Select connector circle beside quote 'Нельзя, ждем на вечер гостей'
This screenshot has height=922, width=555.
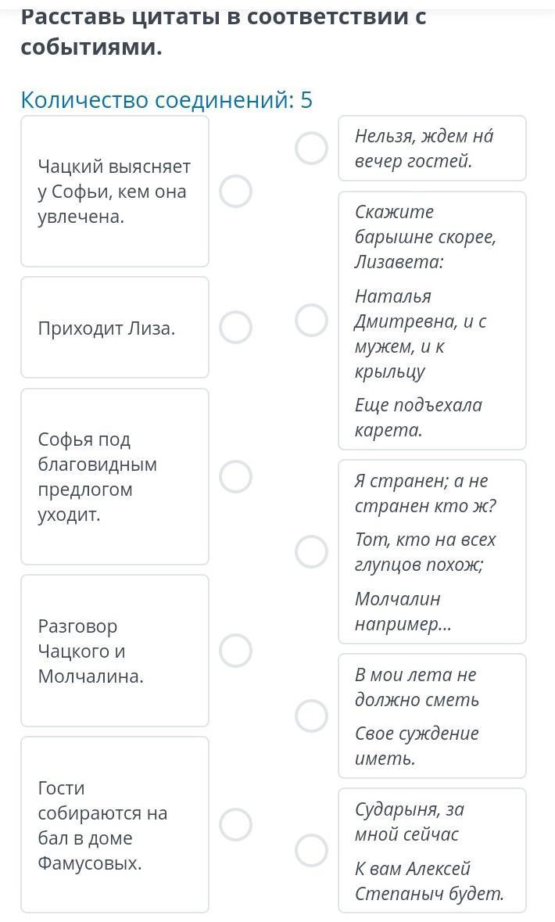312,148
